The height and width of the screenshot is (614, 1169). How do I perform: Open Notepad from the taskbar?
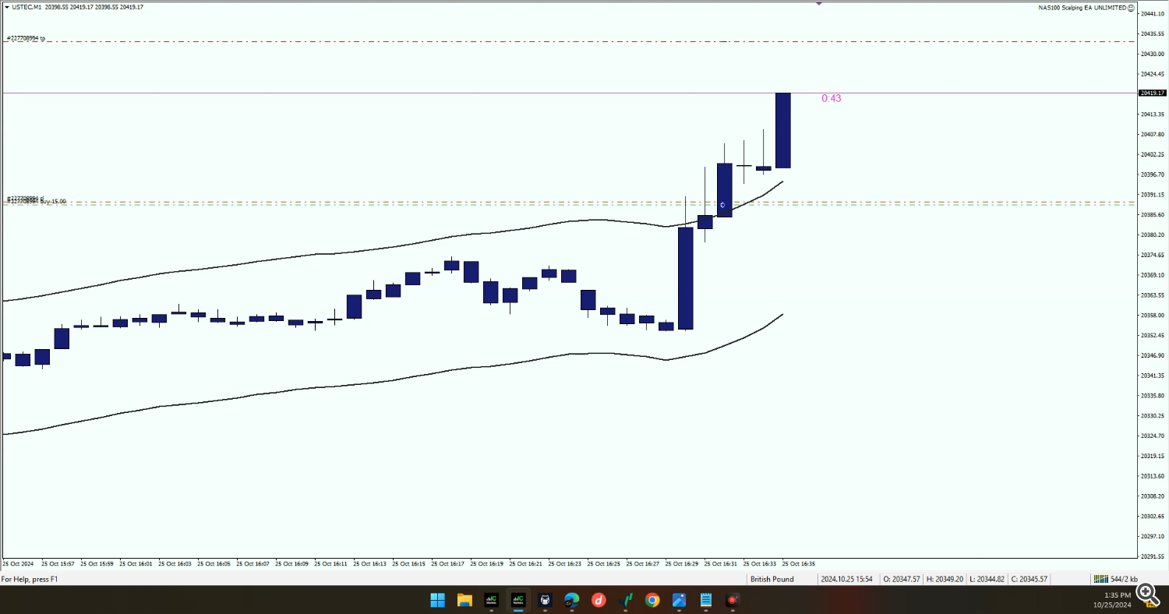click(x=706, y=600)
